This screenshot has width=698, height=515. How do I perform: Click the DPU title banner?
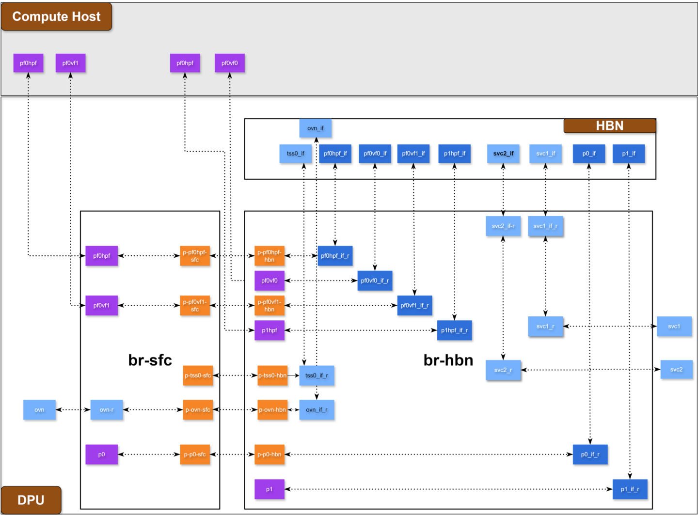(31, 499)
